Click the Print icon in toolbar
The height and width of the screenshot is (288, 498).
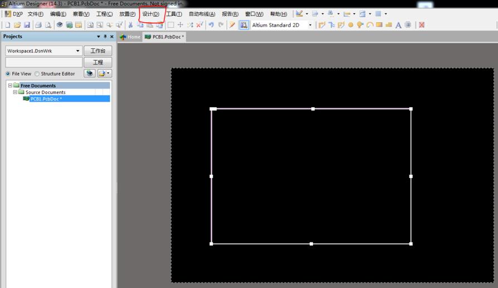[38, 25]
